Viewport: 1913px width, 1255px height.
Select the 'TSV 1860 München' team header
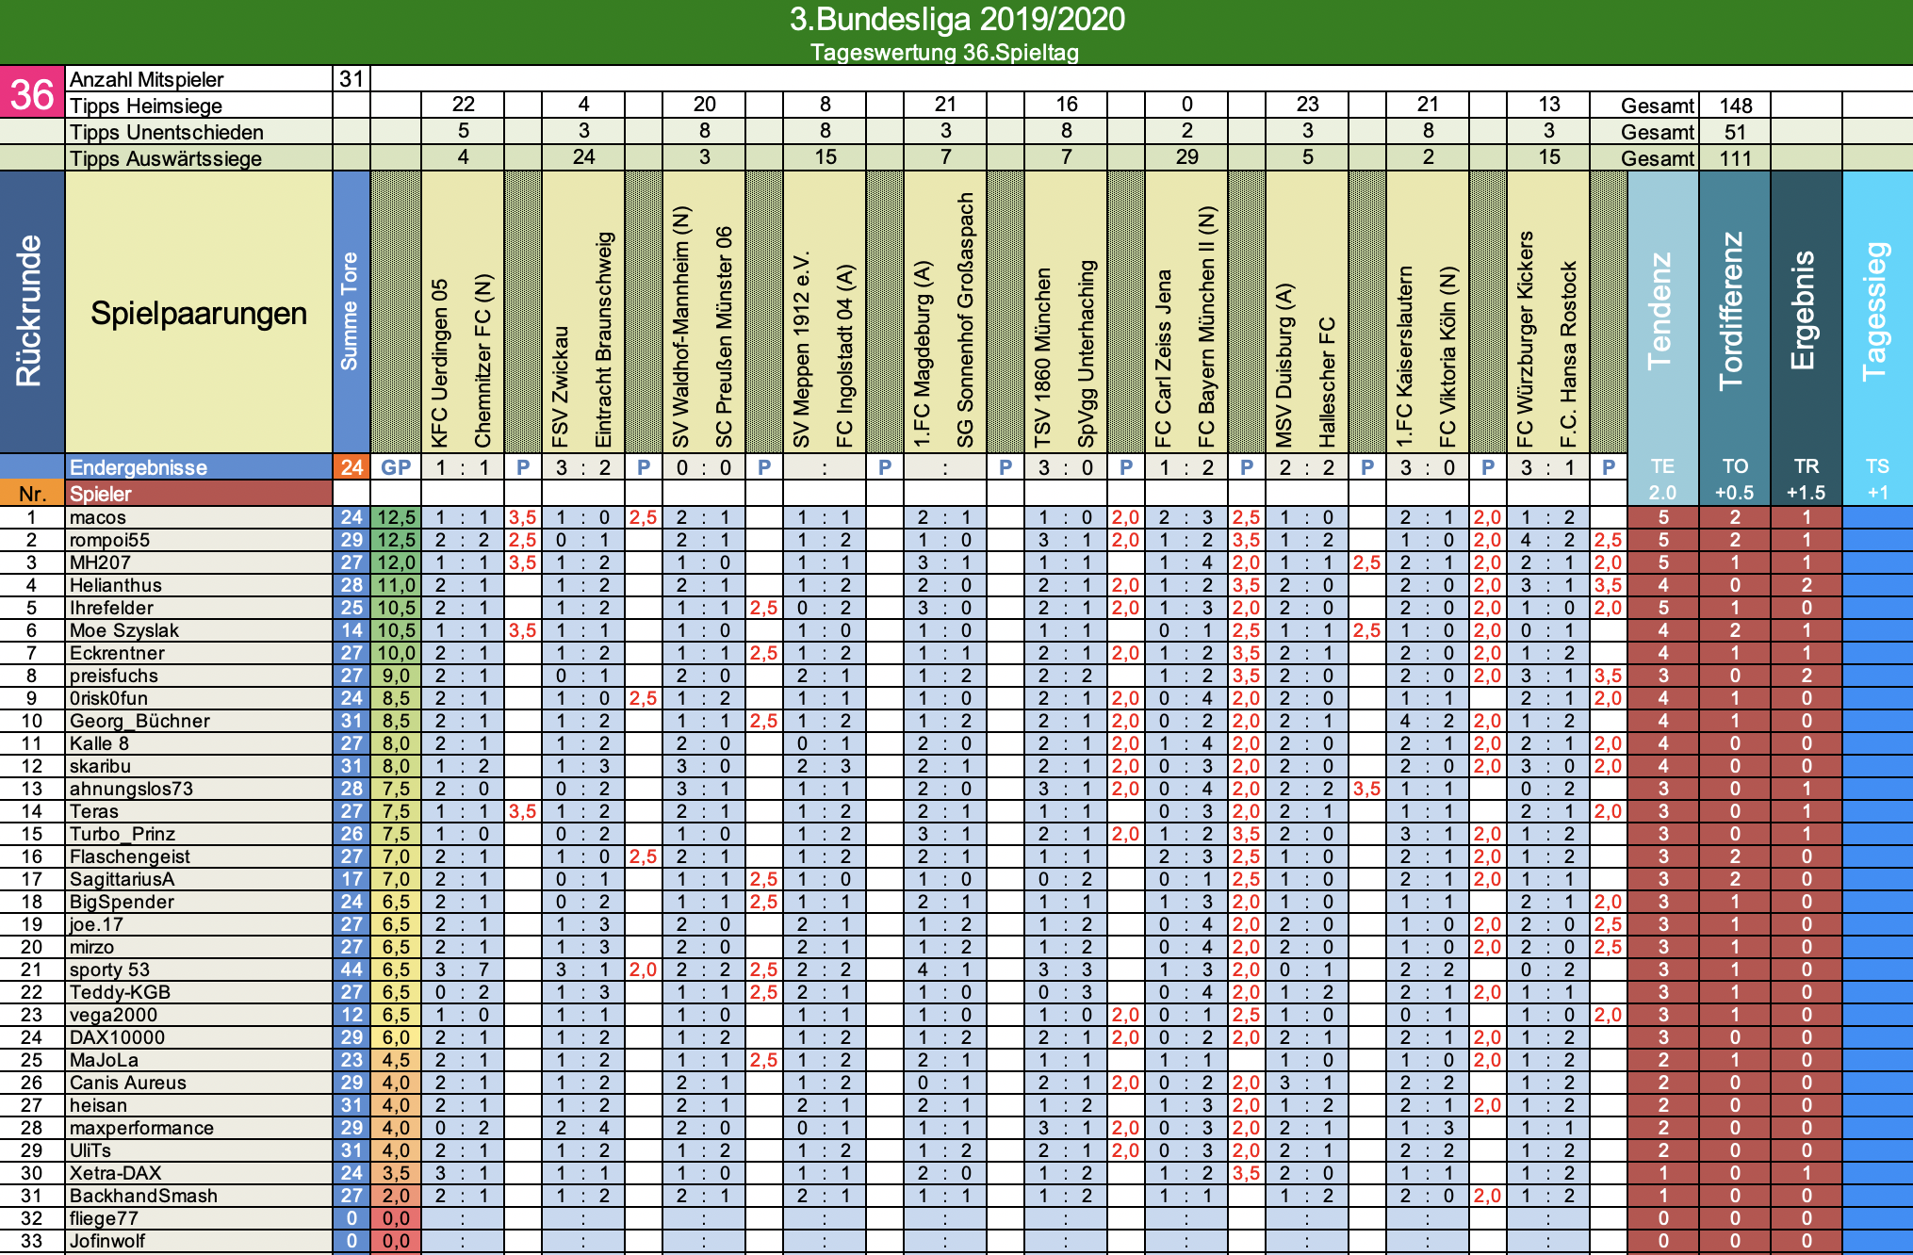(1043, 358)
